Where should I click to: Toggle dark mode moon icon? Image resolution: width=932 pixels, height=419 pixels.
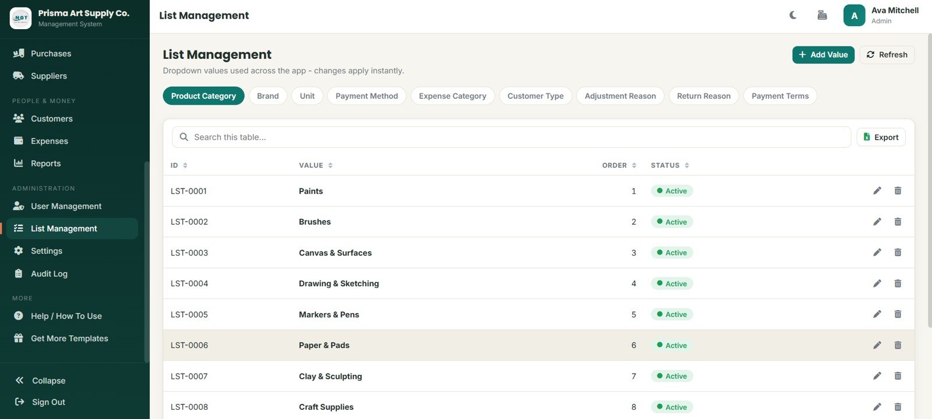click(793, 15)
